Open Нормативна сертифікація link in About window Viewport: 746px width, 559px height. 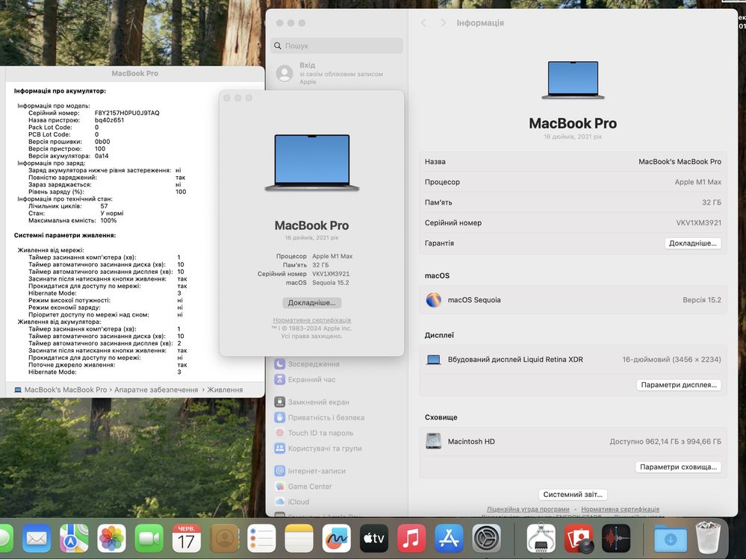[x=312, y=320]
